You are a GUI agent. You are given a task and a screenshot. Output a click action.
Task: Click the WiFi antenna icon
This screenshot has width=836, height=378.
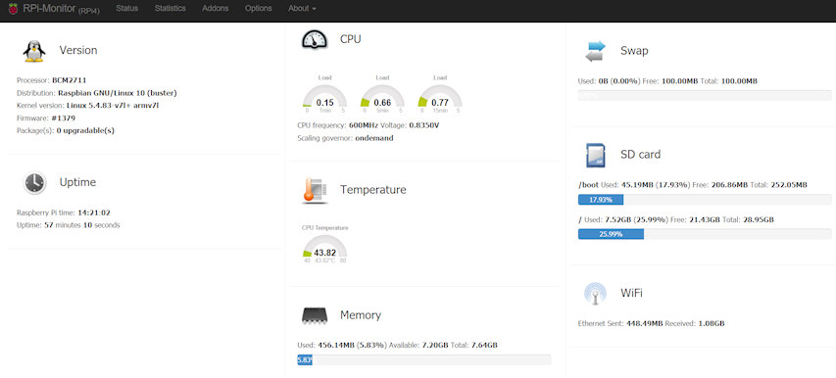pyautogui.click(x=595, y=294)
